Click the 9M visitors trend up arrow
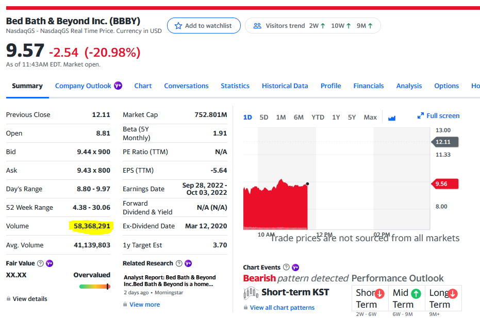 coord(370,26)
